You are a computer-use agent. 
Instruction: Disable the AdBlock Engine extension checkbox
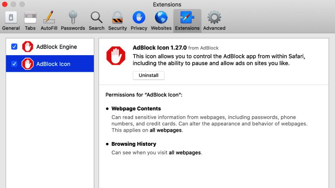[14, 46]
